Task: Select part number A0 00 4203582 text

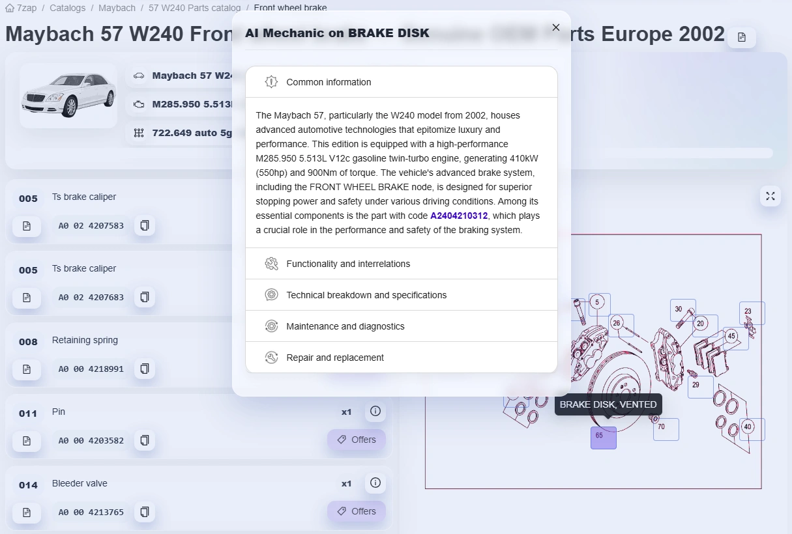Action: (91, 440)
